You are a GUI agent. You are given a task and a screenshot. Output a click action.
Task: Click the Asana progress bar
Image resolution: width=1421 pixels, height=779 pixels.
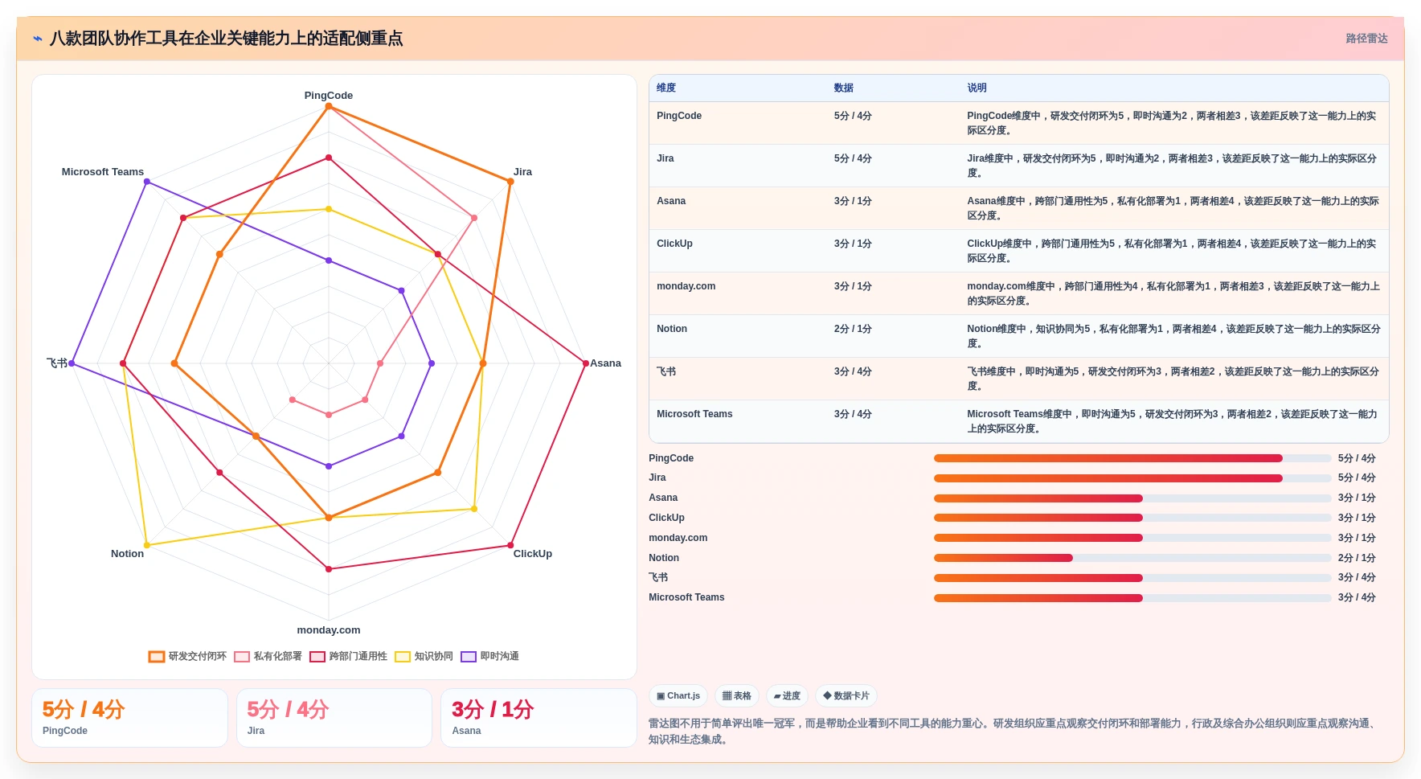pos(1132,498)
